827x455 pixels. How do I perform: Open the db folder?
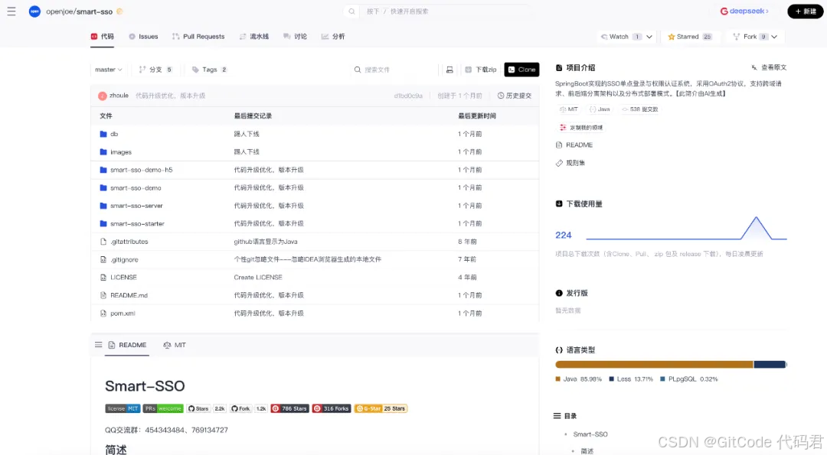pos(114,135)
